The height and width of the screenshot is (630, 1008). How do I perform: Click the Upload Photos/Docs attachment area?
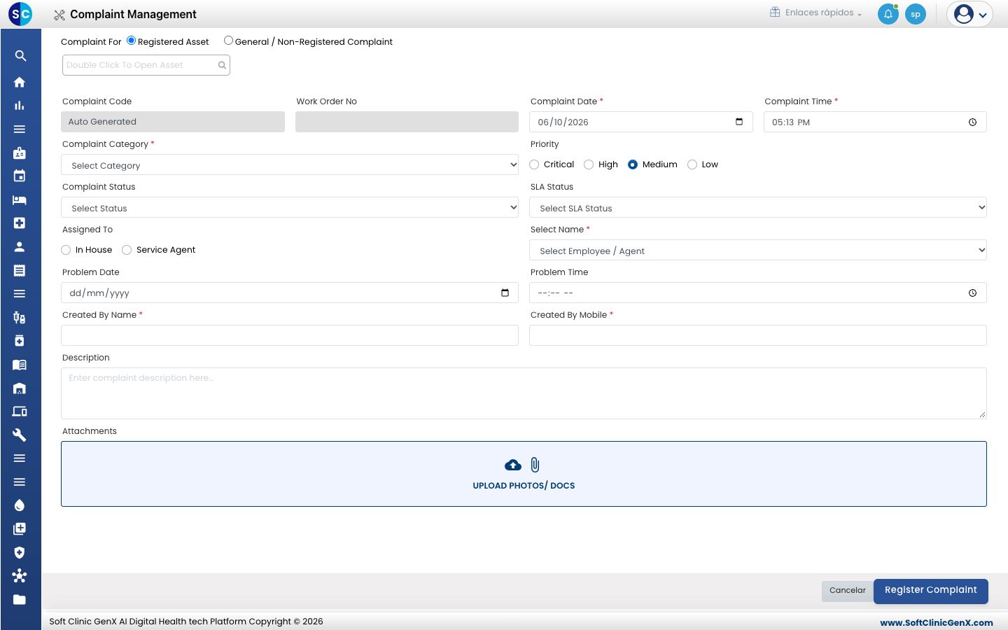click(x=524, y=474)
